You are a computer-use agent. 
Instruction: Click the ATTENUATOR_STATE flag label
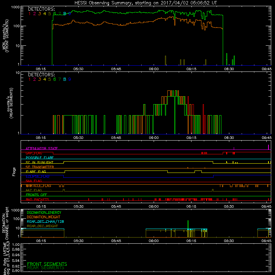(x=42, y=148)
